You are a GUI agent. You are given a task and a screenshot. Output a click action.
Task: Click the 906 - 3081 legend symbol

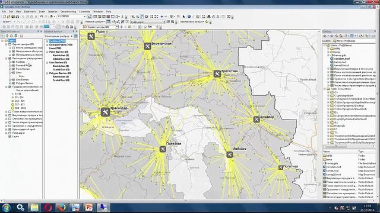pos(12,108)
